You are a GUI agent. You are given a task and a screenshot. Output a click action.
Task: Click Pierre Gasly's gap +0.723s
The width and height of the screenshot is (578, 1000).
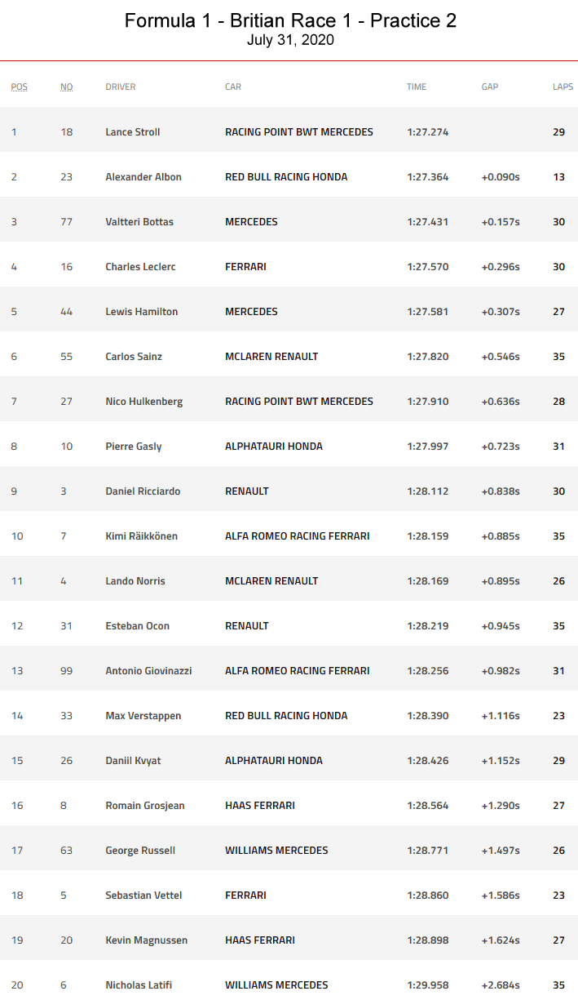coord(501,447)
